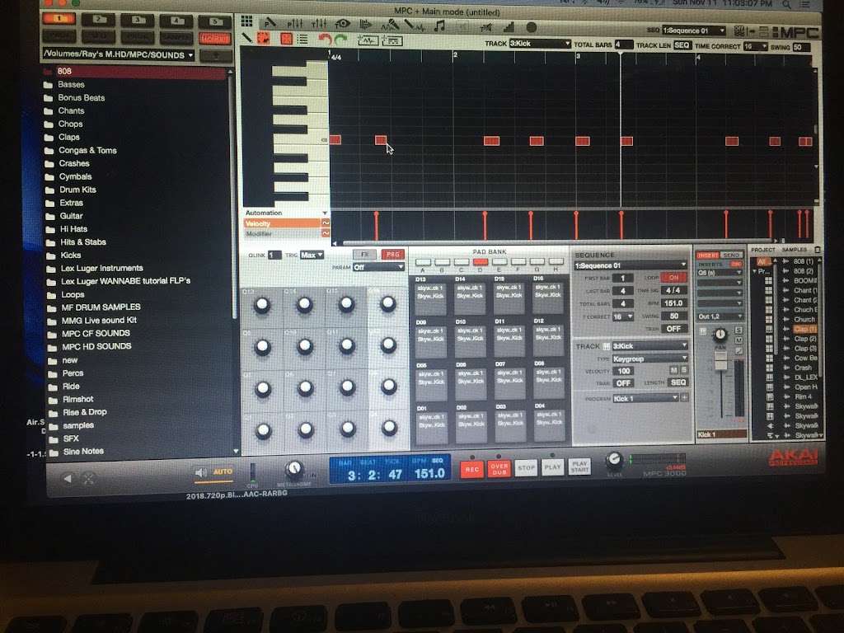
Task: Open browser folder shortcut 2
Action: pyautogui.click(x=98, y=19)
